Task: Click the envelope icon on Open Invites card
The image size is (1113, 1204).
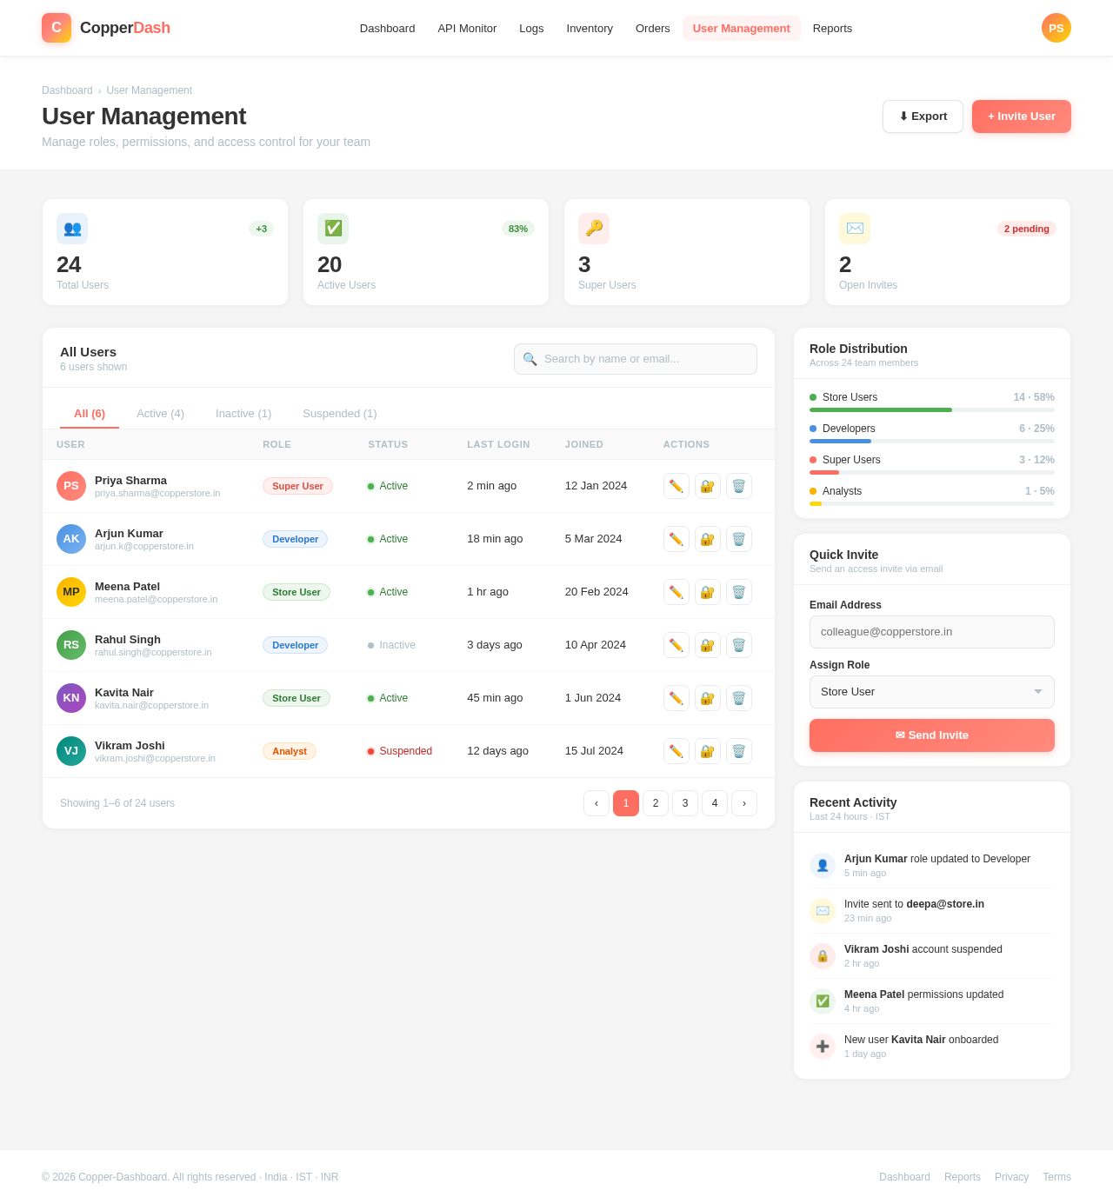Action: point(855,229)
